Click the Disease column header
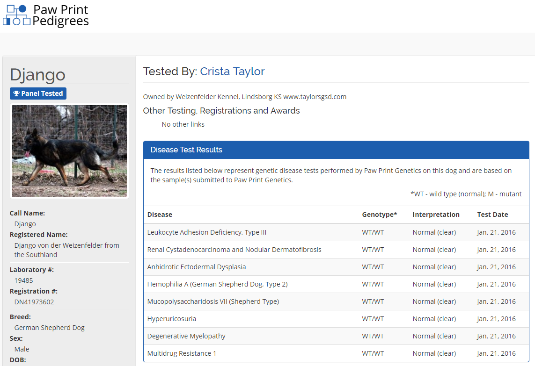The width and height of the screenshot is (535, 366). pyautogui.click(x=160, y=215)
